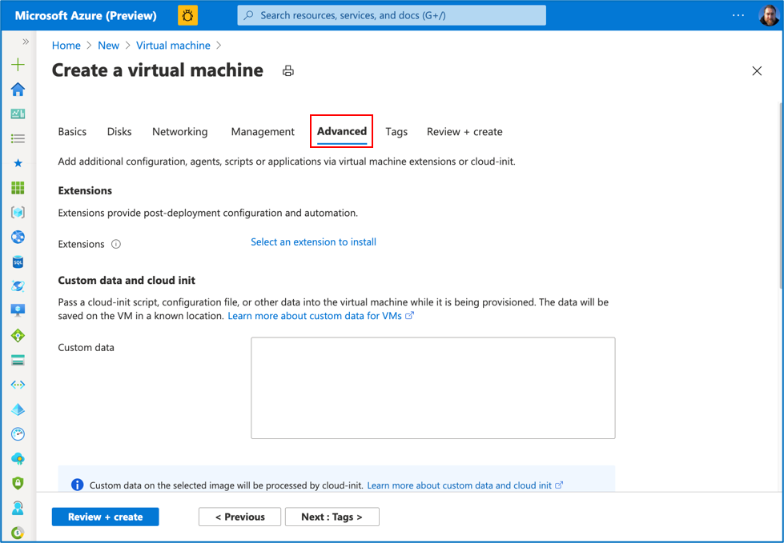Image resolution: width=784 pixels, height=543 pixels.
Task: Open the Storage accounts icon
Action: point(18,360)
